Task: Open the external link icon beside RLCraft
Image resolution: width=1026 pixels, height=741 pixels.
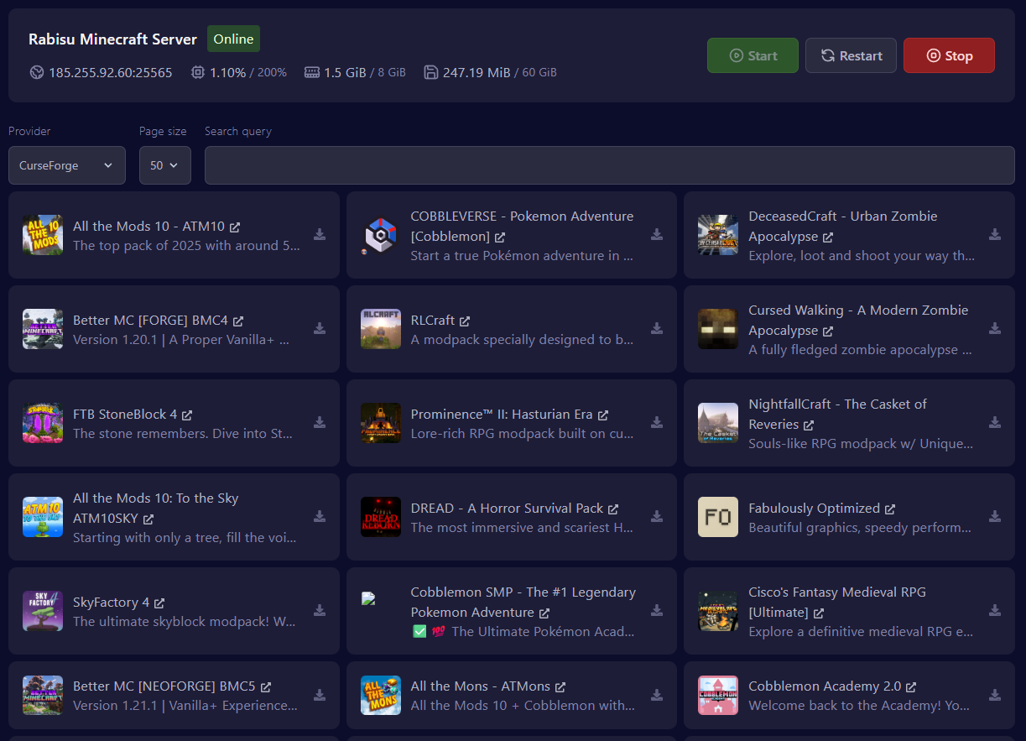Action: [466, 320]
